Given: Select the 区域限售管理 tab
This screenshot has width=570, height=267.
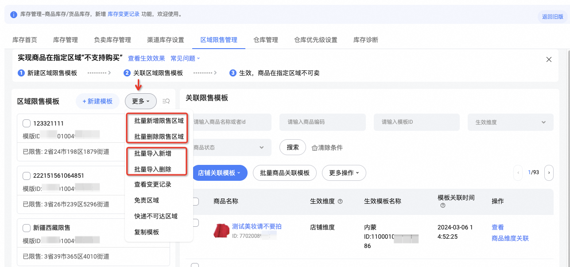Looking at the screenshot, I should (x=219, y=40).
